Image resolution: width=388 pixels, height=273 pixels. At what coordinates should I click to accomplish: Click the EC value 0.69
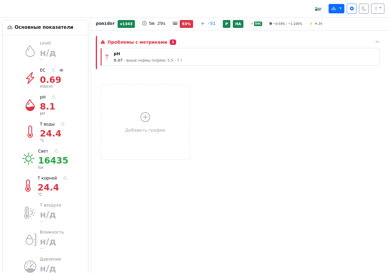point(50,80)
